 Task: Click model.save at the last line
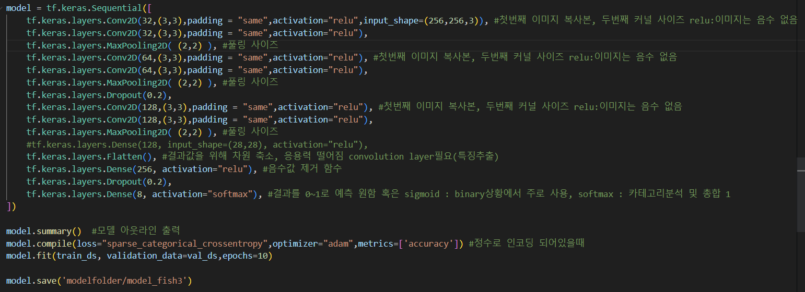coord(31,281)
